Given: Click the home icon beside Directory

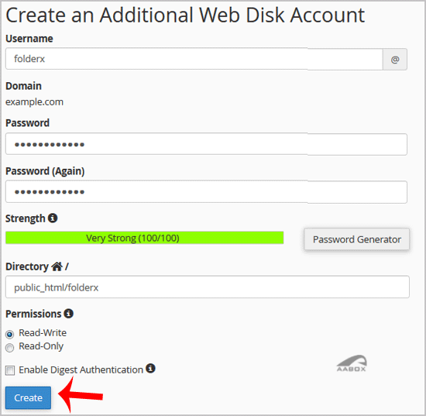Looking at the screenshot, I should pyautogui.click(x=57, y=266).
